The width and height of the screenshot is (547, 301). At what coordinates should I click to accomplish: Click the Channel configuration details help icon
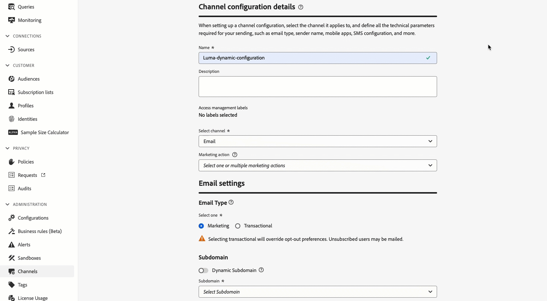[301, 7]
